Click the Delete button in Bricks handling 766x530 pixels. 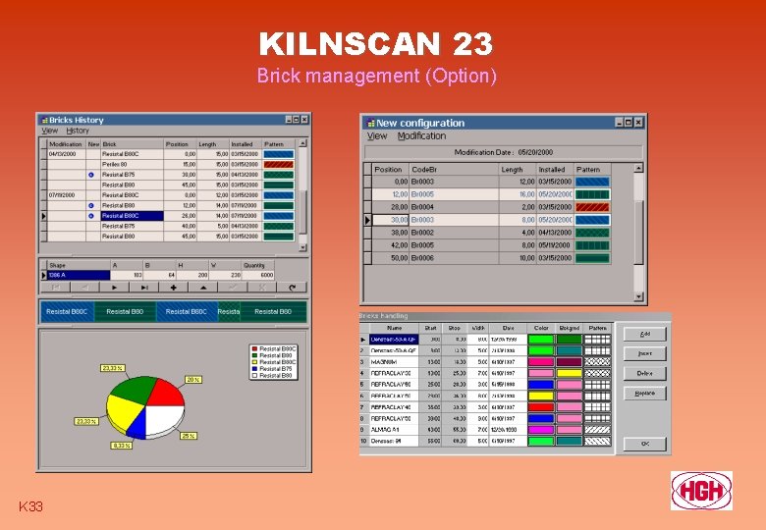[645, 373]
